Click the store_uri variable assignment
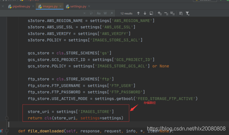The image size is (229, 135). pyautogui.click(x=39, y=112)
